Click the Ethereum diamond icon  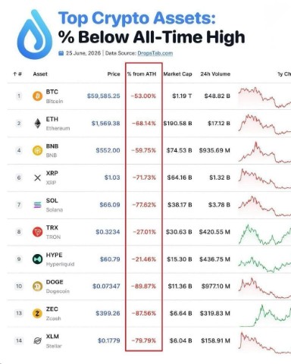click(37, 124)
